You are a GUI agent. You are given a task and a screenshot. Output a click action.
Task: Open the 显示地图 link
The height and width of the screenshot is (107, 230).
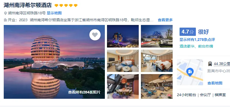(x=54, y=13)
